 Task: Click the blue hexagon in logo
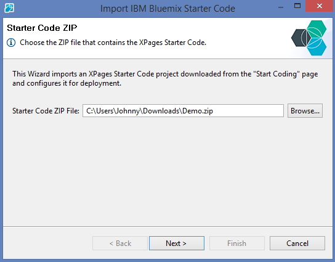(x=317, y=47)
